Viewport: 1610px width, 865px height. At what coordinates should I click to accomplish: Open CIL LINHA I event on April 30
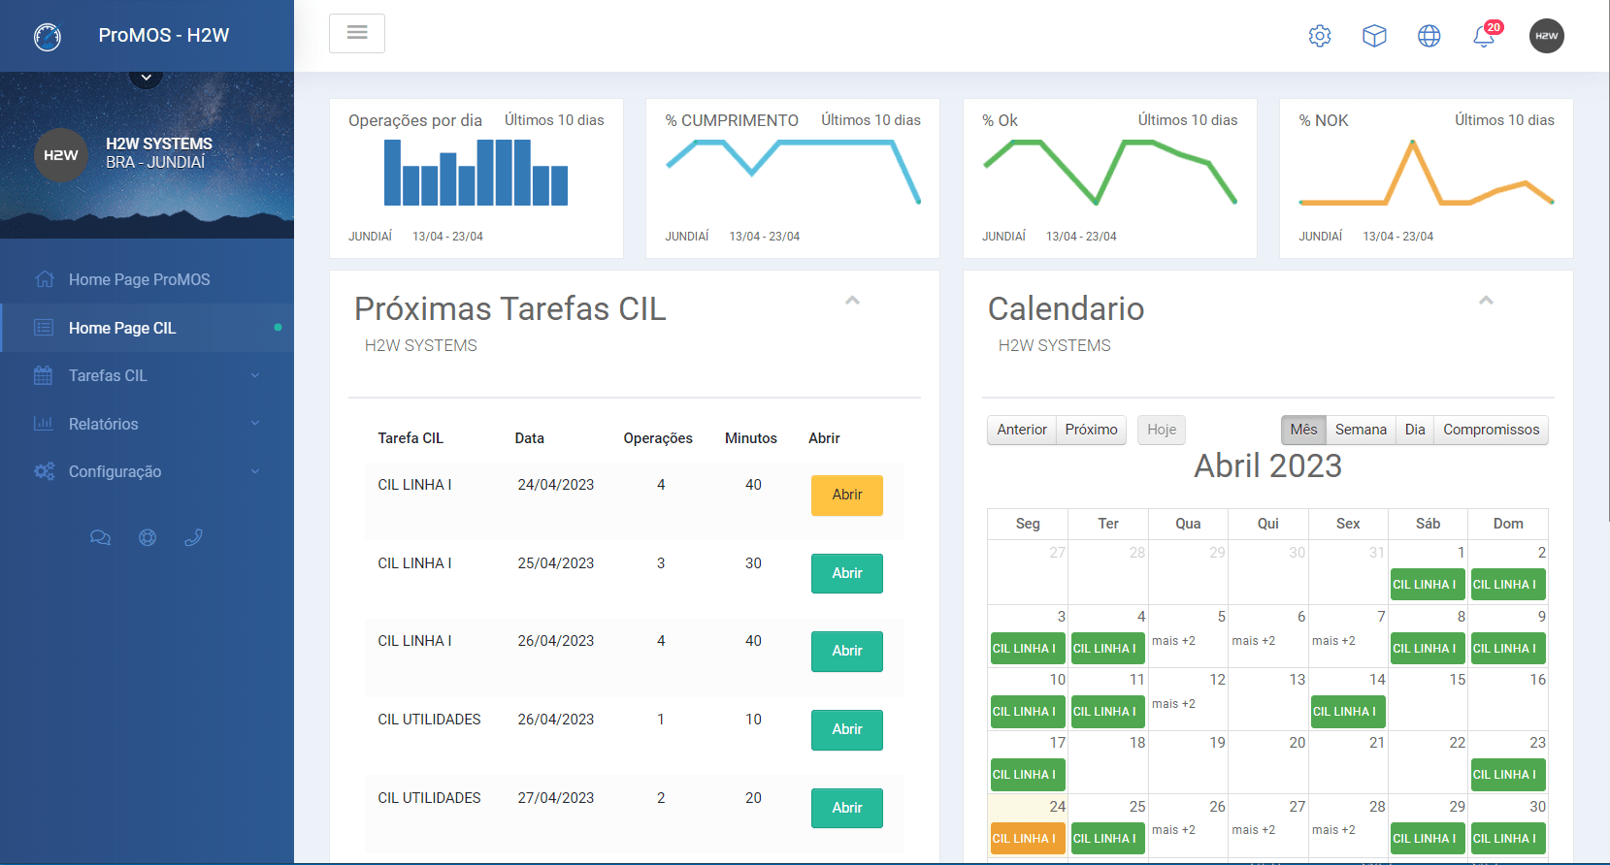coord(1508,838)
